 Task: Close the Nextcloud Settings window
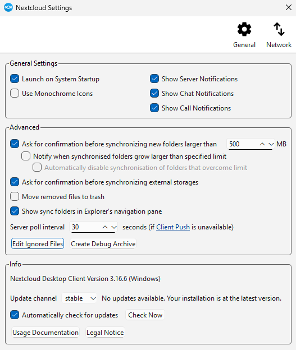289,8
